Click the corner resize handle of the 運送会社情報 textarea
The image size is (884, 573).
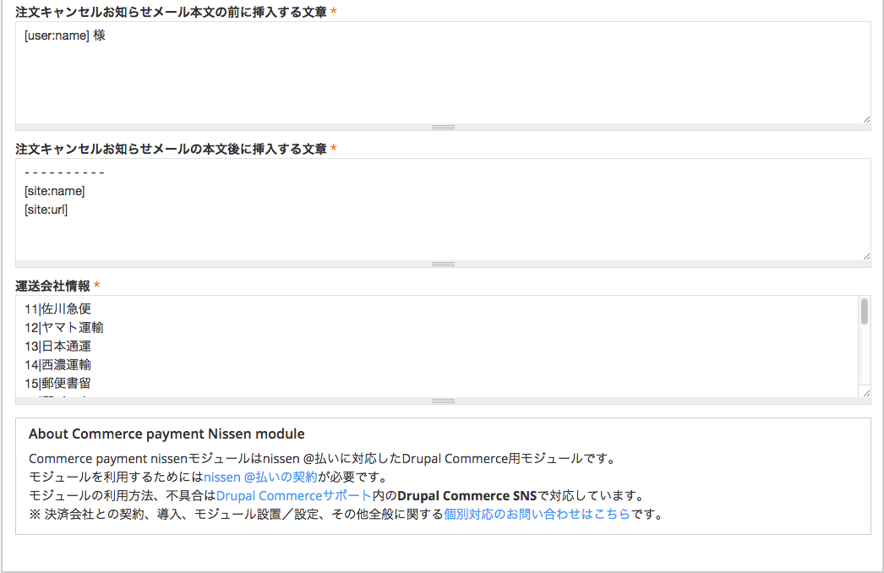click(866, 393)
